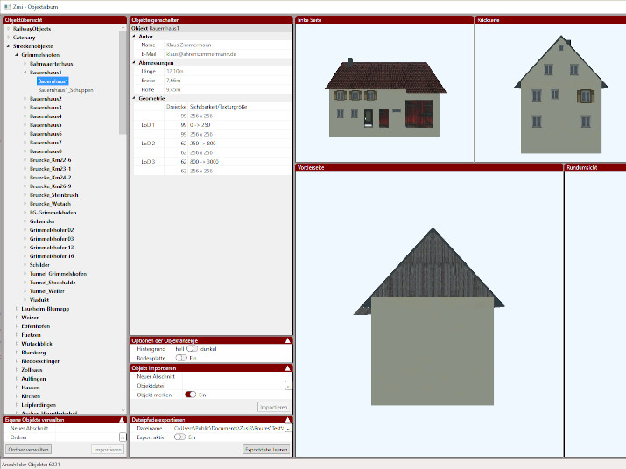Enable the Bodenplatte switch
Image resolution: width=626 pixels, height=469 pixels.
pos(181,357)
